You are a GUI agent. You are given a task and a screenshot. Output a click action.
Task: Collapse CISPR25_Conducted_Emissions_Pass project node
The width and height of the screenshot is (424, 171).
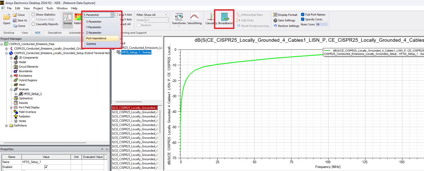[x=2, y=44]
